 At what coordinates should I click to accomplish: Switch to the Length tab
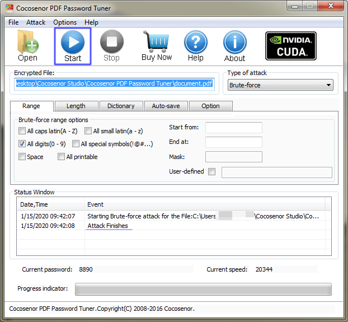(x=76, y=106)
